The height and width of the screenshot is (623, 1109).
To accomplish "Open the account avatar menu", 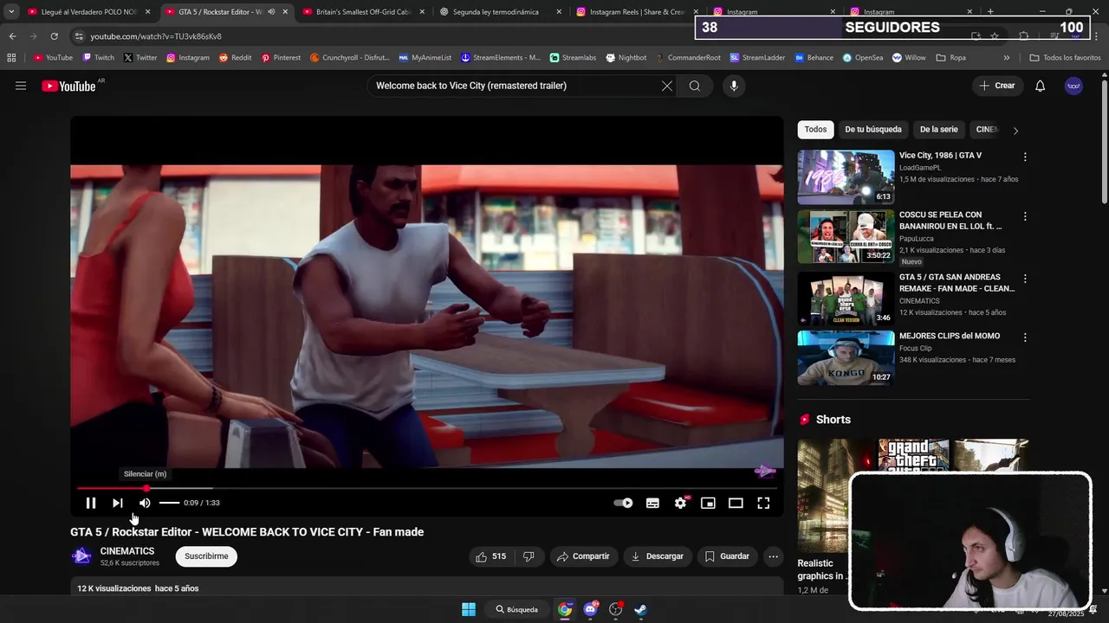I will click(1073, 86).
